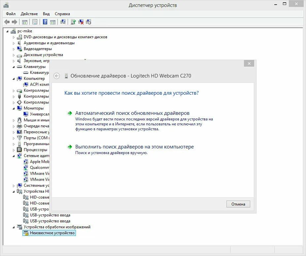Select Устройства обработки изображений label

tap(57, 227)
